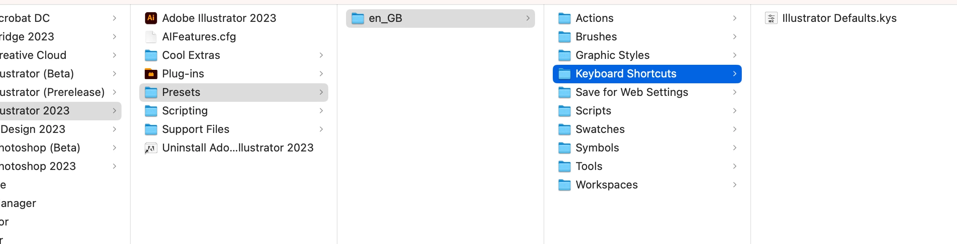957x244 pixels.
Task: Expand the Cool Extras folder chevron
Action: 321,55
